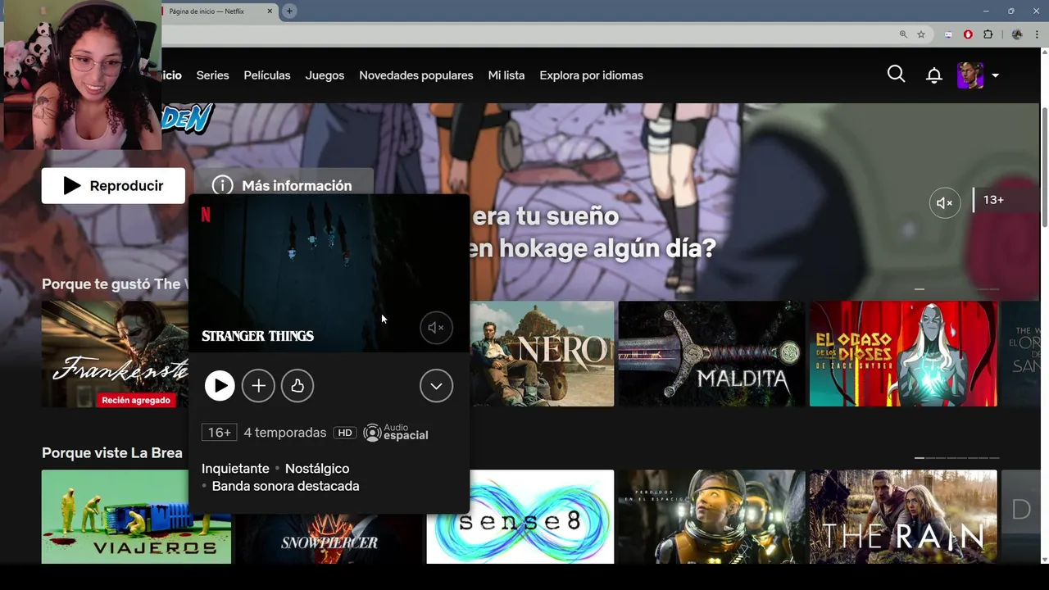Open the Maldita title thumbnail
Screen dimensions: 1049x590
pyautogui.click(x=711, y=353)
